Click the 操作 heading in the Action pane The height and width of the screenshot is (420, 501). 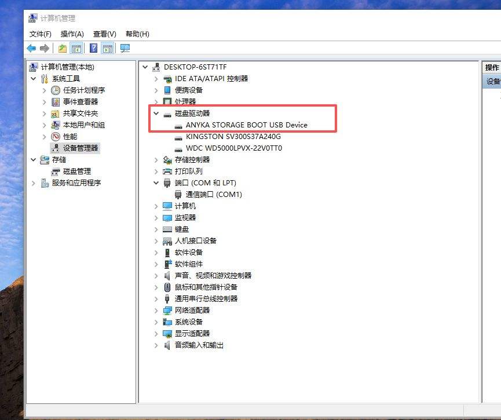[491, 67]
